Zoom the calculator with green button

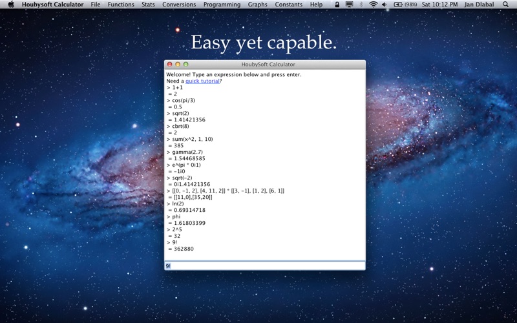[185, 64]
